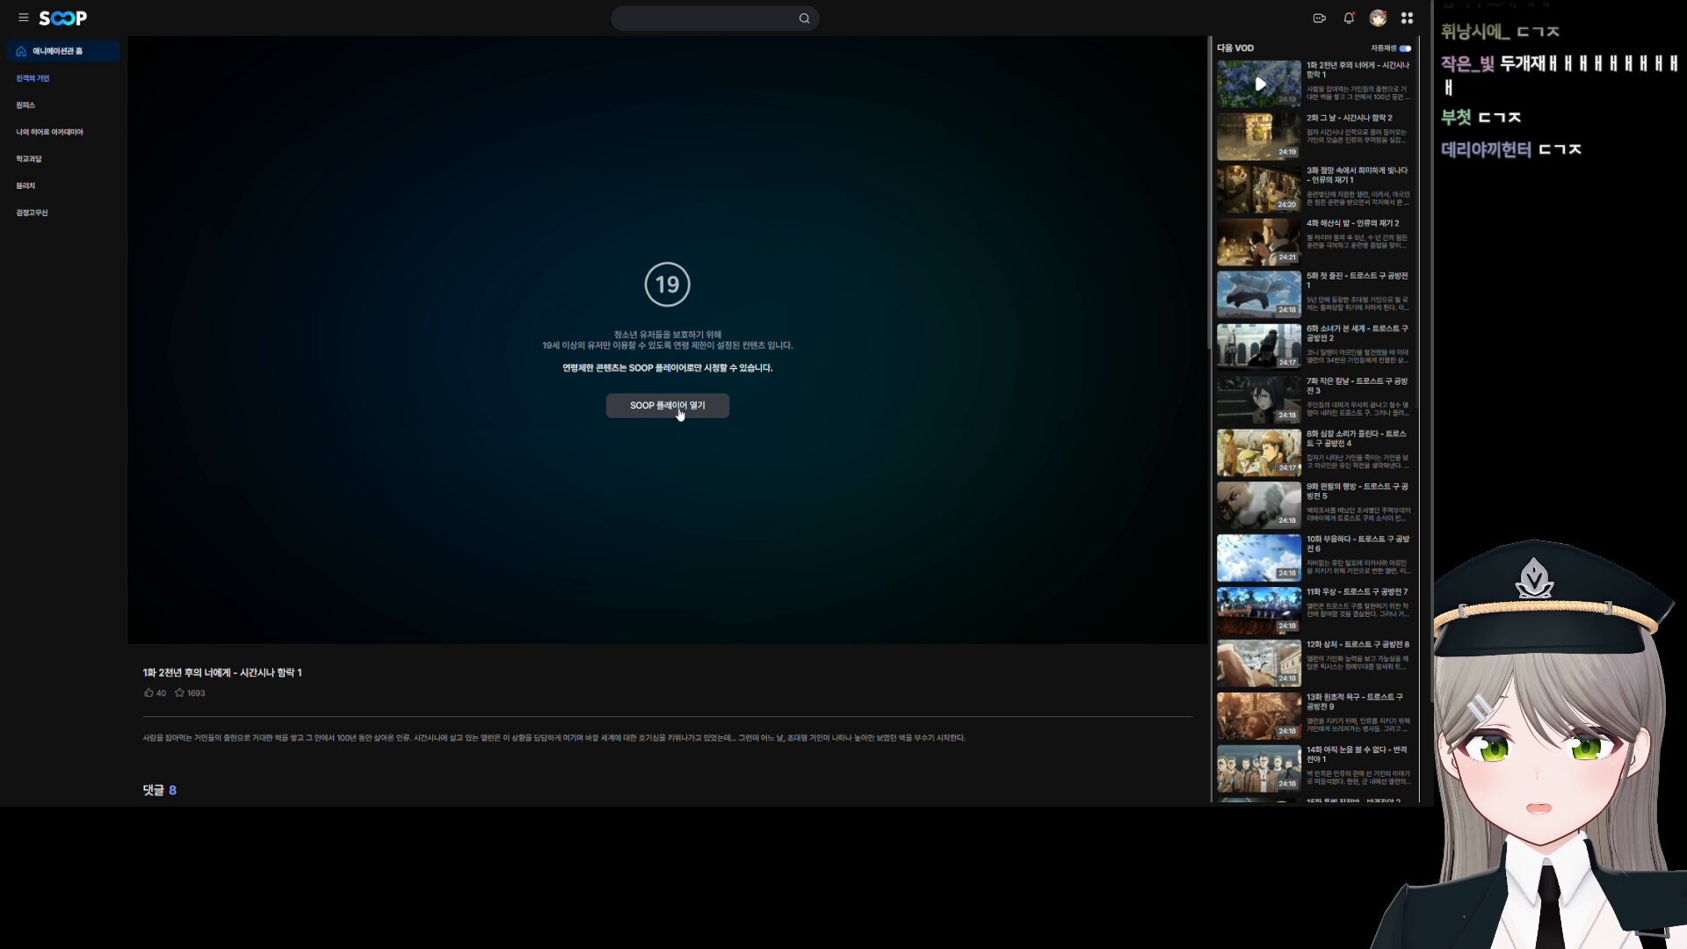Favorite the video with star icon
Viewport: 1687px width, 949px height.
click(x=179, y=692)
